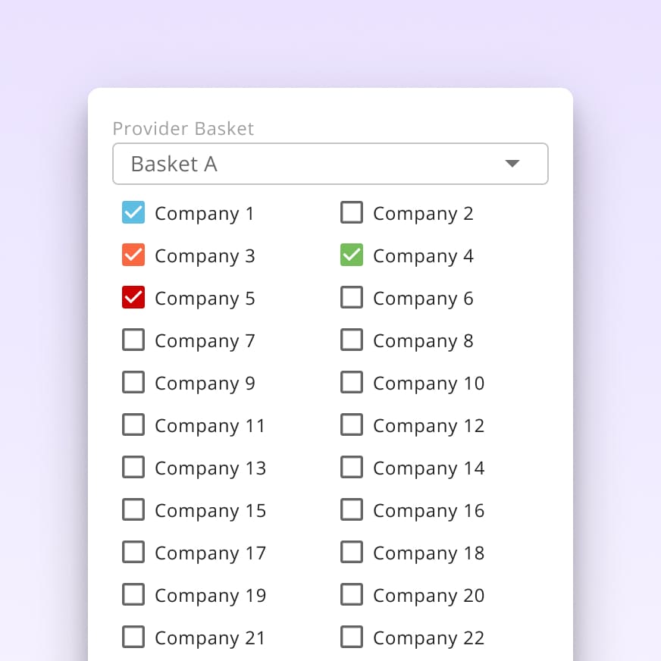Check the box for Company 13
The height and width of the screenshot is (661, 661).
133,468
